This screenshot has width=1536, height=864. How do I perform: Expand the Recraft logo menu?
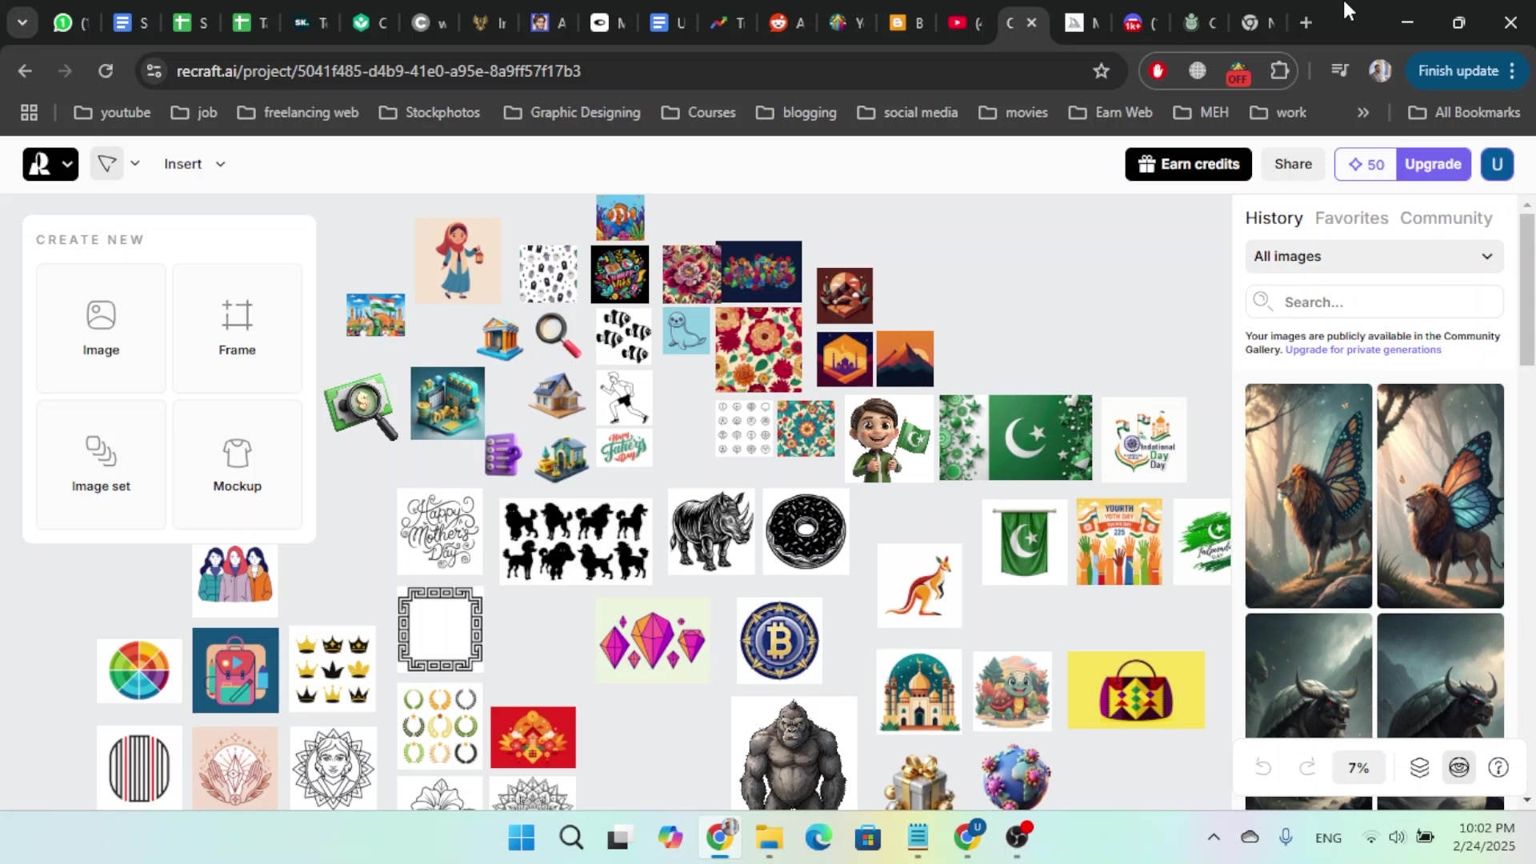point(50,164)
